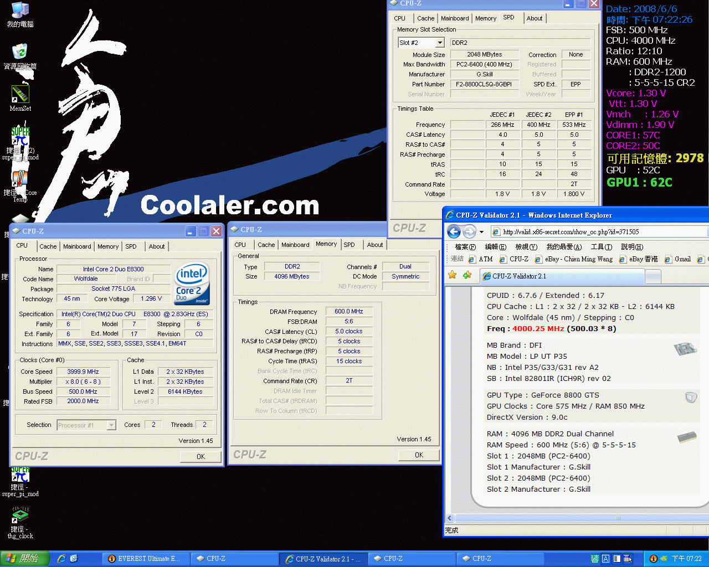This screenshot has height=567, width=709.
Task: Click the Internet Explorer Forward arrow button
Action: 469,231
